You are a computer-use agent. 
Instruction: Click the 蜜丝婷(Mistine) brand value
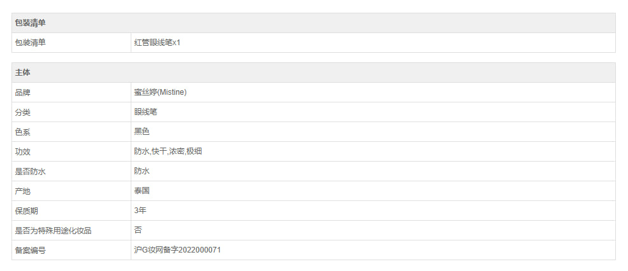(x=160, y=92)
